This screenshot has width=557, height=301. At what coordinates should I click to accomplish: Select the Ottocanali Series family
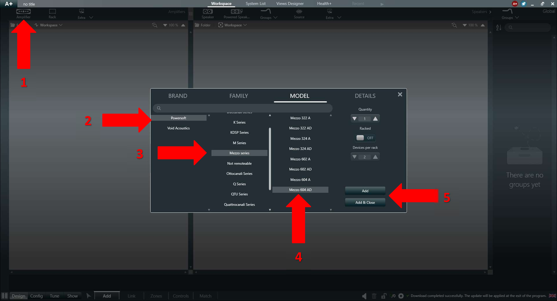(239, 174)
